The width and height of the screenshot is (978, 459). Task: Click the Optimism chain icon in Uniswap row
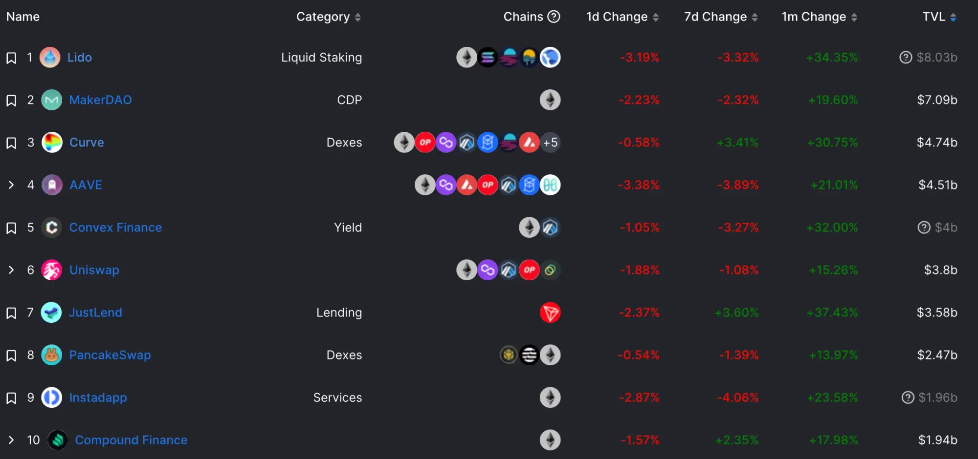click(x=529, y=270)
